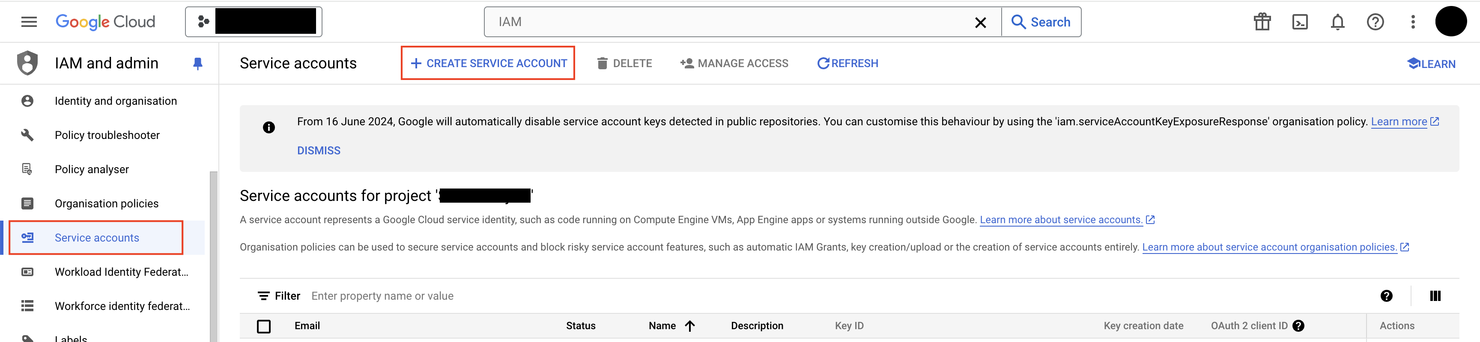The image size is (1480, 342).
Task: Open the notifications bell
Action: click(1337, 22)
